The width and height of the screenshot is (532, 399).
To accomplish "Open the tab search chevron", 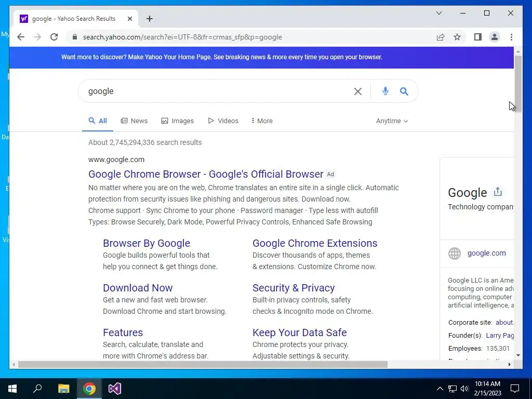I will tap(438, 13).
